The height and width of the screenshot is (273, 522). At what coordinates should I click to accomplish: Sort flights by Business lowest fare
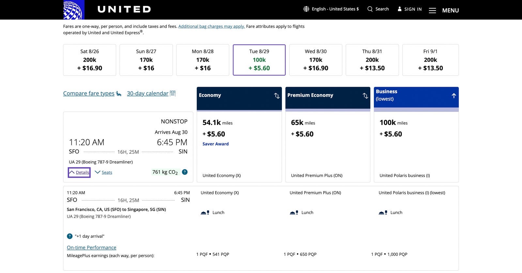tap(453, 96)
